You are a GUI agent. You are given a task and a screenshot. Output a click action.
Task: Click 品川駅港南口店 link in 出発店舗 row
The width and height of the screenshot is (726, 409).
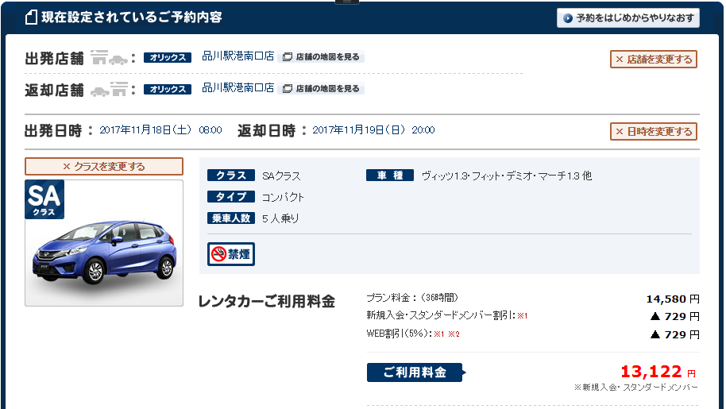coord(238,56)
